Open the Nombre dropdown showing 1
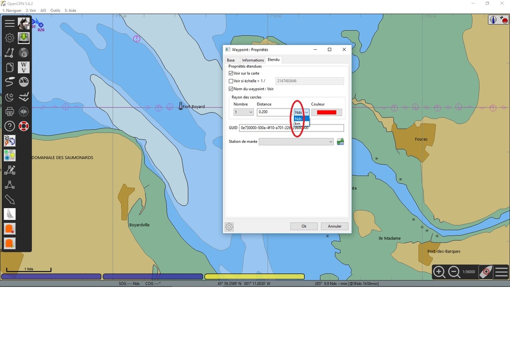 click(243, 112)
